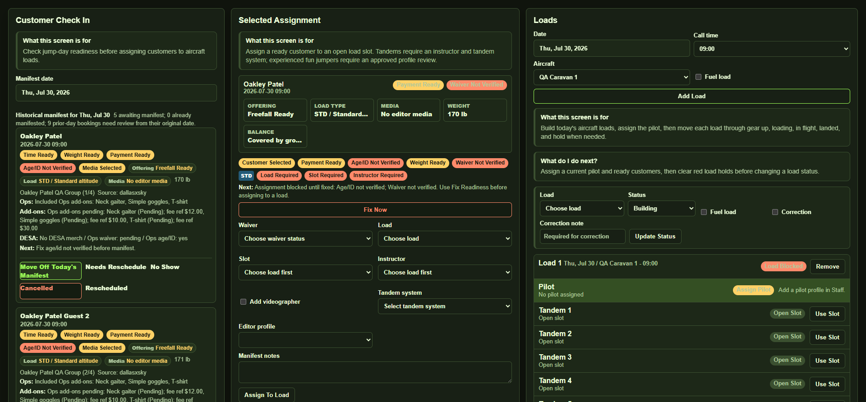The image size is (866, 402).
Task: Click Use Slot for Tandem 1
Action: (828, 314)
